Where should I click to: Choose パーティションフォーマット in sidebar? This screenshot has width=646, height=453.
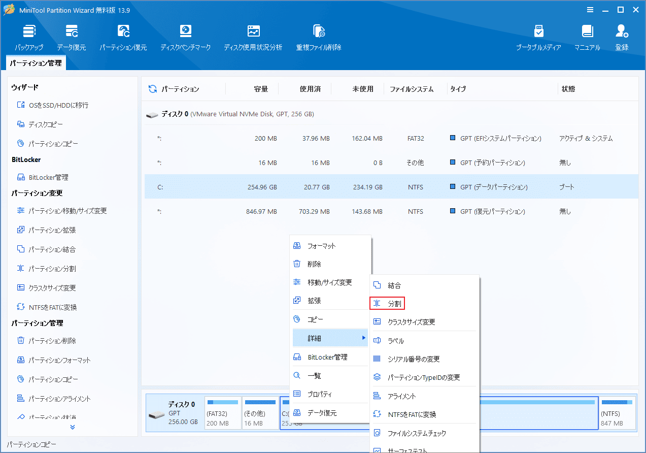tap(54, 360)
